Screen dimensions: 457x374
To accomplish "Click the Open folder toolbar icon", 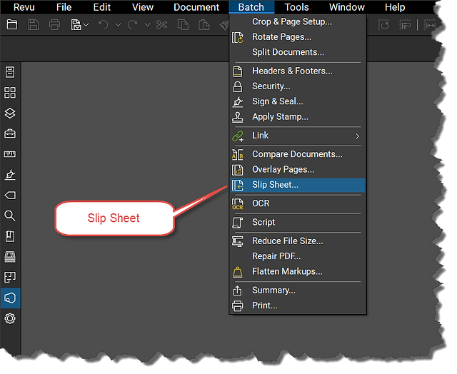I will tap(12, 25).
